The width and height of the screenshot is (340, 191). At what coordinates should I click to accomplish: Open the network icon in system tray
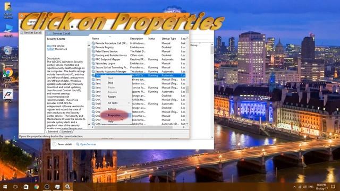(x=300, y=187)
